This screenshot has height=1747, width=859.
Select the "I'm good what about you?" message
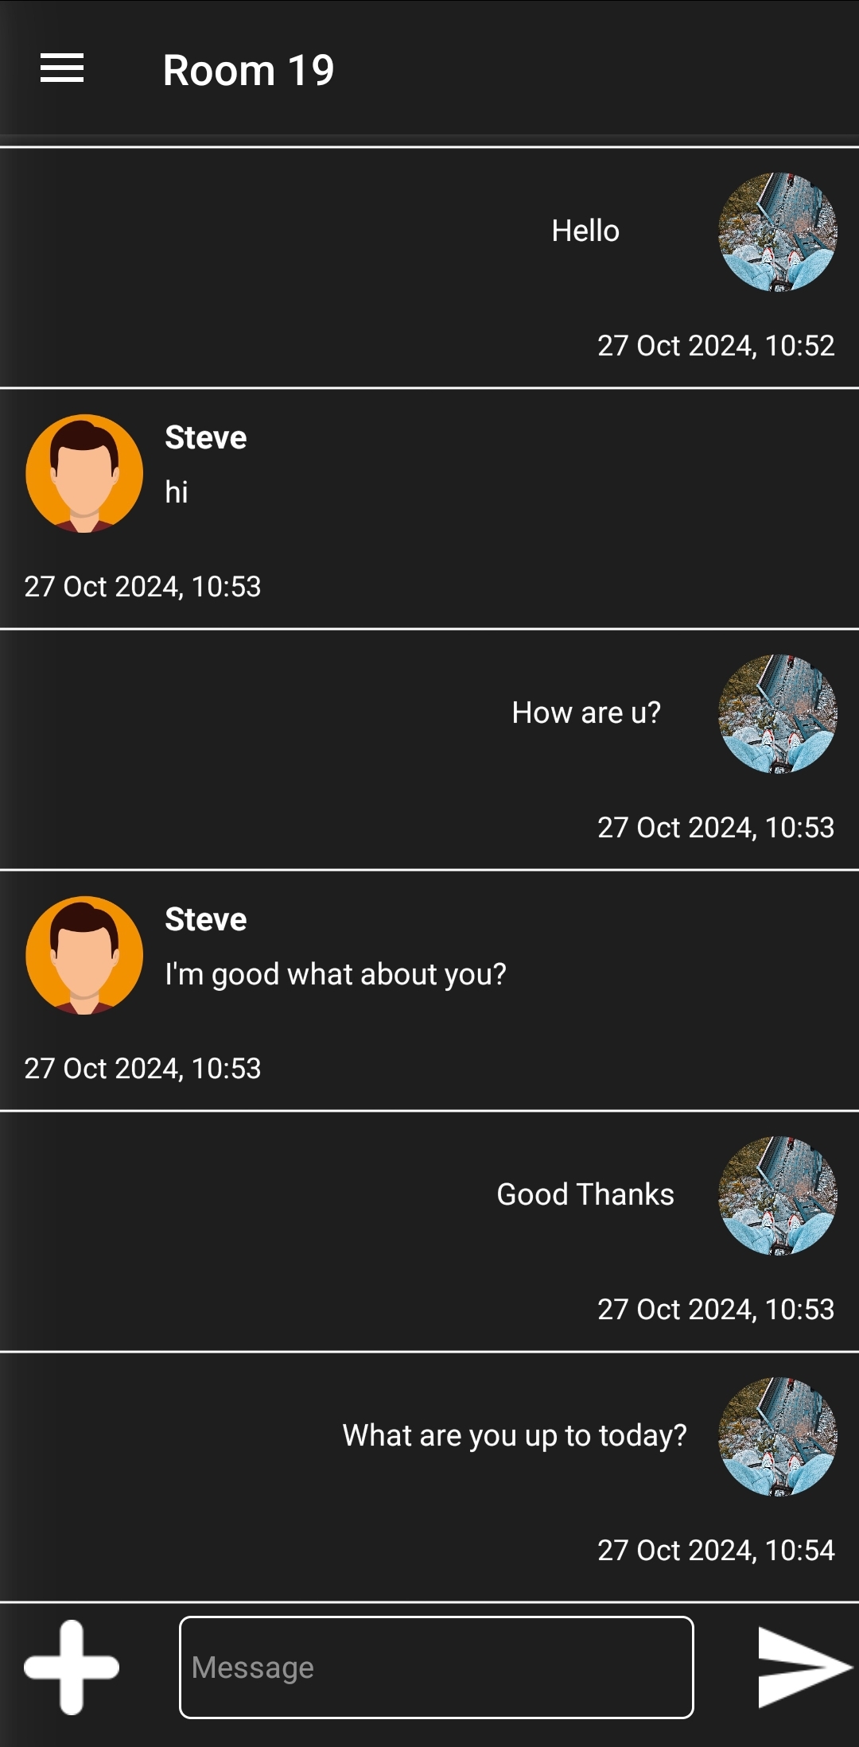coord(336,974)
